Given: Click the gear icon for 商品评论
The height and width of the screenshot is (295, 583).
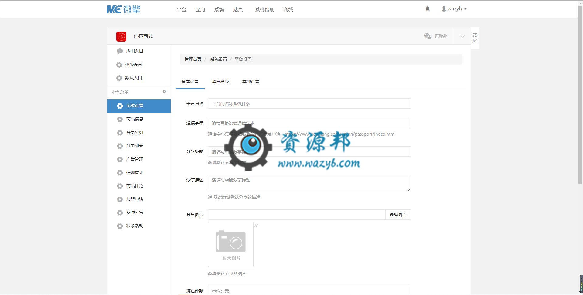Looking at the screenshot, I should click(120, 186).
